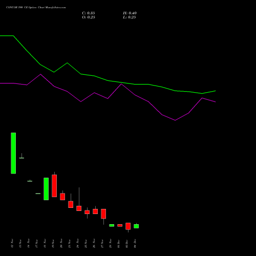Image resolution: width=256 pixels, height=256 pixels.
Task: Click the long-wick red candle above 24 Nov
Action: (x=79, y=208)
